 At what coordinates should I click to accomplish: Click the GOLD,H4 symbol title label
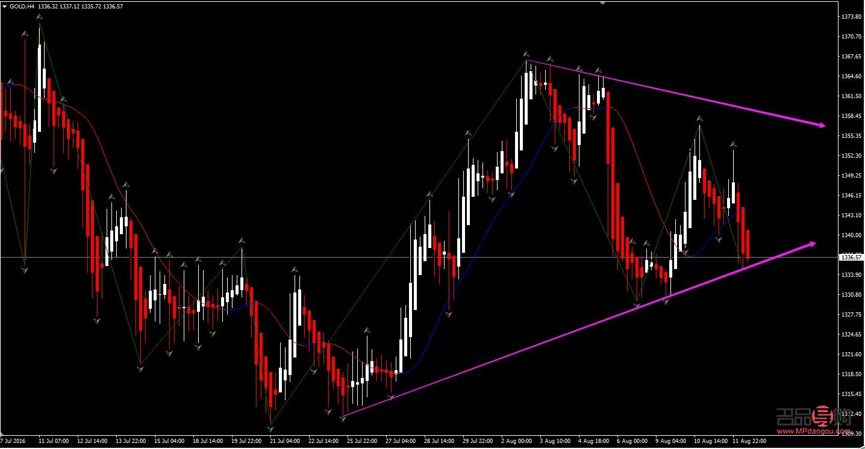pos(22,6)
